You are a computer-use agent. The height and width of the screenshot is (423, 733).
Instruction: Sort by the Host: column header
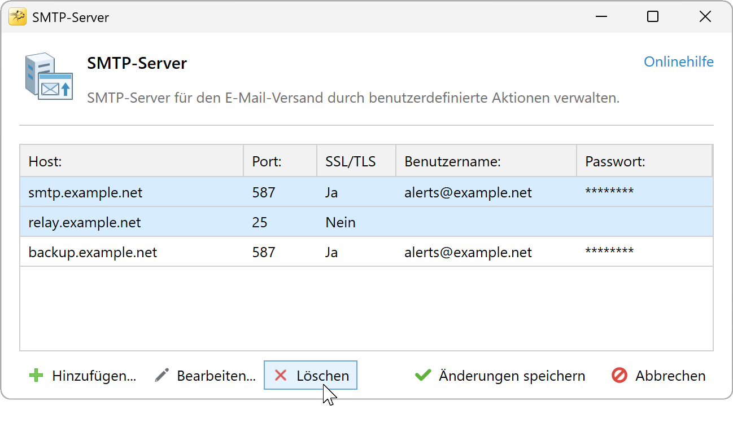(x=132, y=161)
